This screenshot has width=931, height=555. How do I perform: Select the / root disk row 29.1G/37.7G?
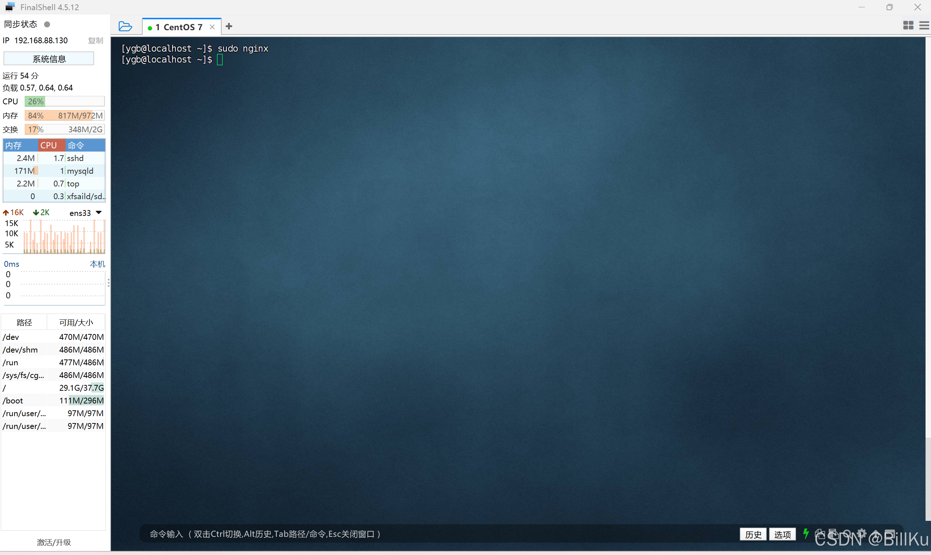(53, 388)
